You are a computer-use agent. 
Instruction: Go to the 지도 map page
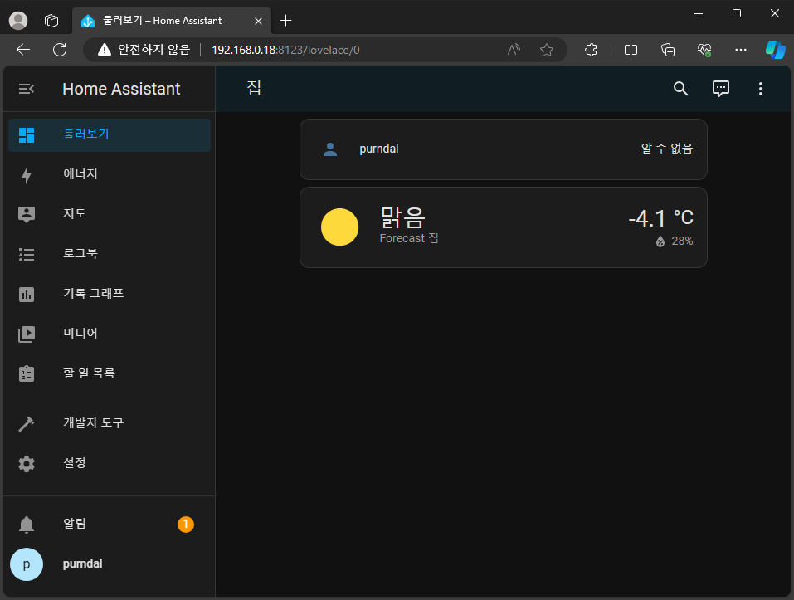[x=110, y=214]
